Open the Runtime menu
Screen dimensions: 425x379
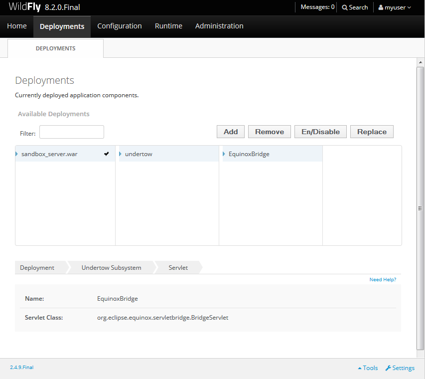tap(168, 26)
